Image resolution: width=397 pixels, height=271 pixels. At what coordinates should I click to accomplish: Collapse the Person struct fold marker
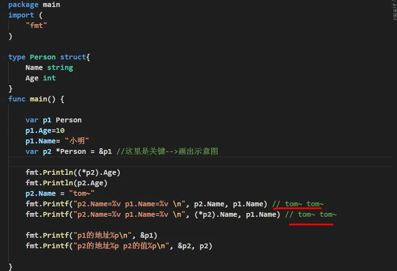(x=4, y=57)
